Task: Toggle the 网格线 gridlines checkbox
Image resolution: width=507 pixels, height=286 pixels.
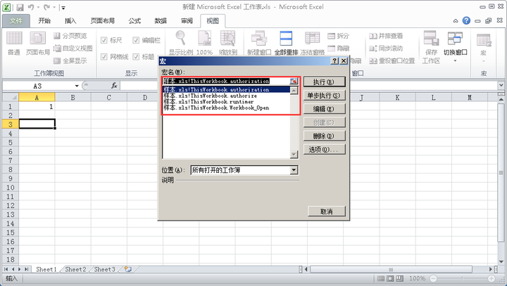Action: click(x=104, y=57)
